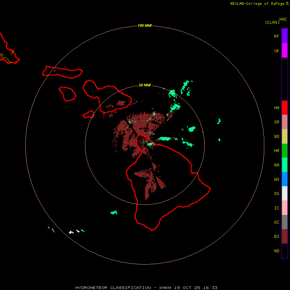This screenshot has height=290, width=290.
Task: Click the '16:33' timestamp text
Action: pyautogui.click(x=210, y=288)
